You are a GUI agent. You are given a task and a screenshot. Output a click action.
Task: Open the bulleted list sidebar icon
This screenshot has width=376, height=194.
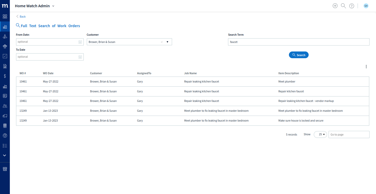5,146
